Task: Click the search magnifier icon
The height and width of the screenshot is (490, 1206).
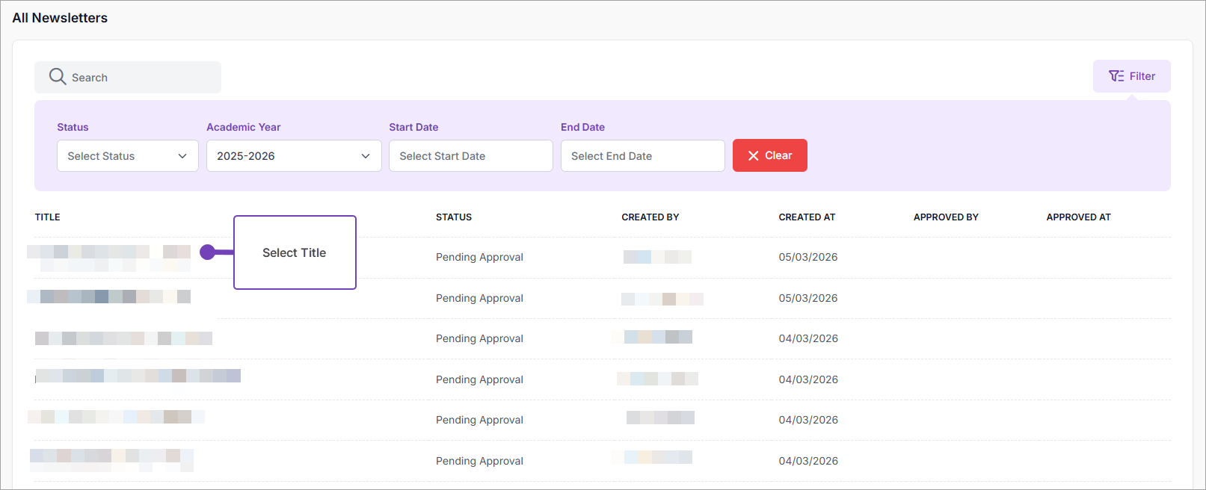Action: (58, 77)
